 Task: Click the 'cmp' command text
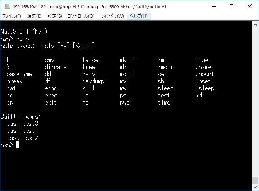[x=49, y=60]
